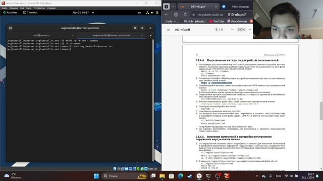Close the root@server terminal tab
The image size is (323, 181).
coord(72,35)
